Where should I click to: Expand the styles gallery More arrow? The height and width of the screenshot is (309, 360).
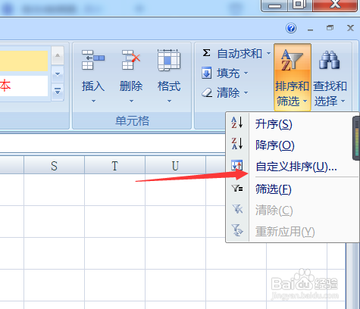coord(58,92)
